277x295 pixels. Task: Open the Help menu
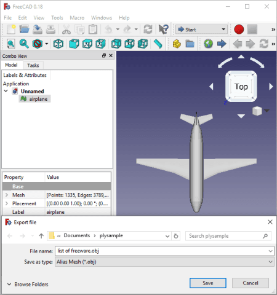pyautogui.click(x=124, y=18)
